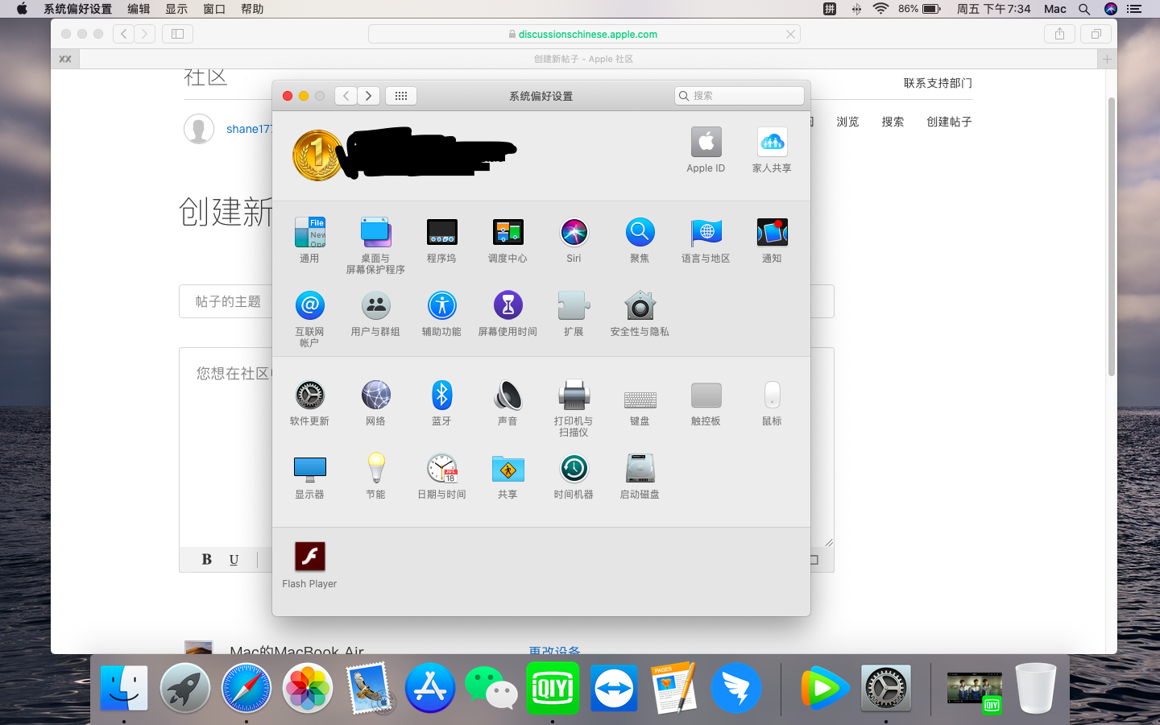
Task: Open the 显示 menu in menu bar
Action: 176,9
